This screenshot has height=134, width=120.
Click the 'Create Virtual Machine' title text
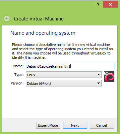click(39, 19)
